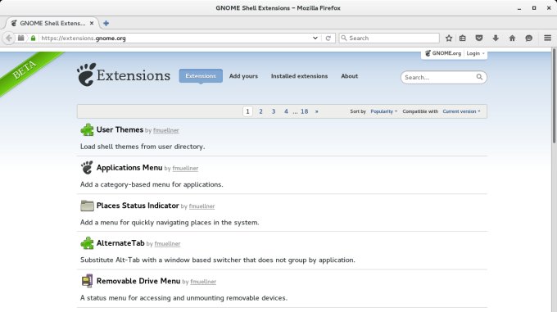Click 'Load shell themes from user directory.' text
This screenshot has width=557, height=312.
pos(143,147)
